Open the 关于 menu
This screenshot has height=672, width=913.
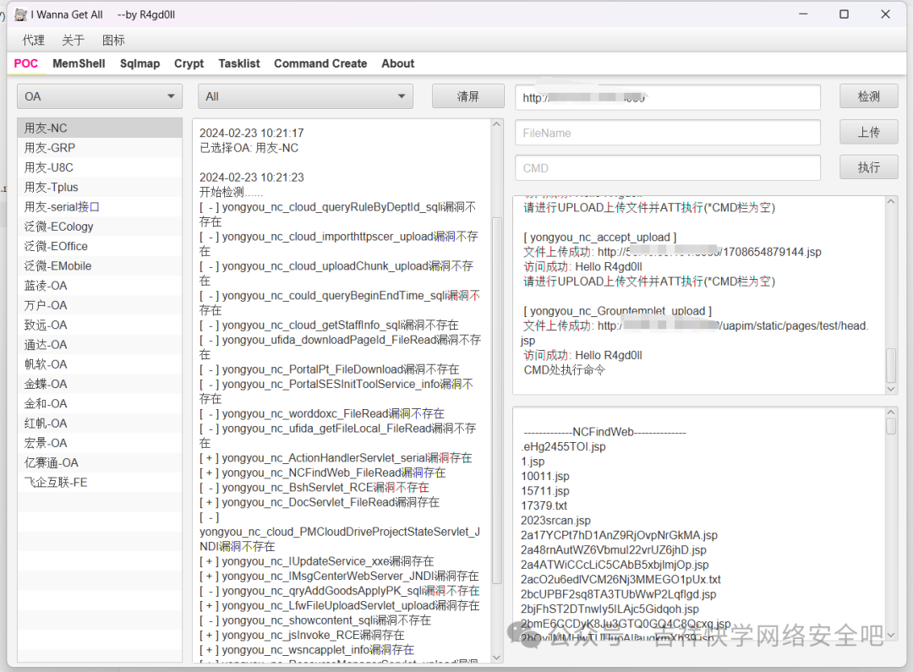(x=74, y=41)
